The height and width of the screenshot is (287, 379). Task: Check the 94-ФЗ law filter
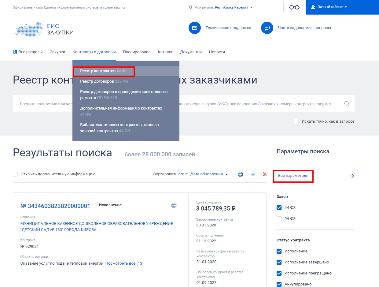click(279, 219)
